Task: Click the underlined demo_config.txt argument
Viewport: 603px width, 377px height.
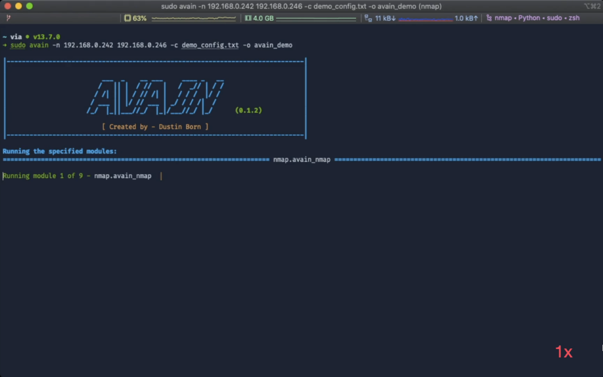Action: (x=210, y=45)
